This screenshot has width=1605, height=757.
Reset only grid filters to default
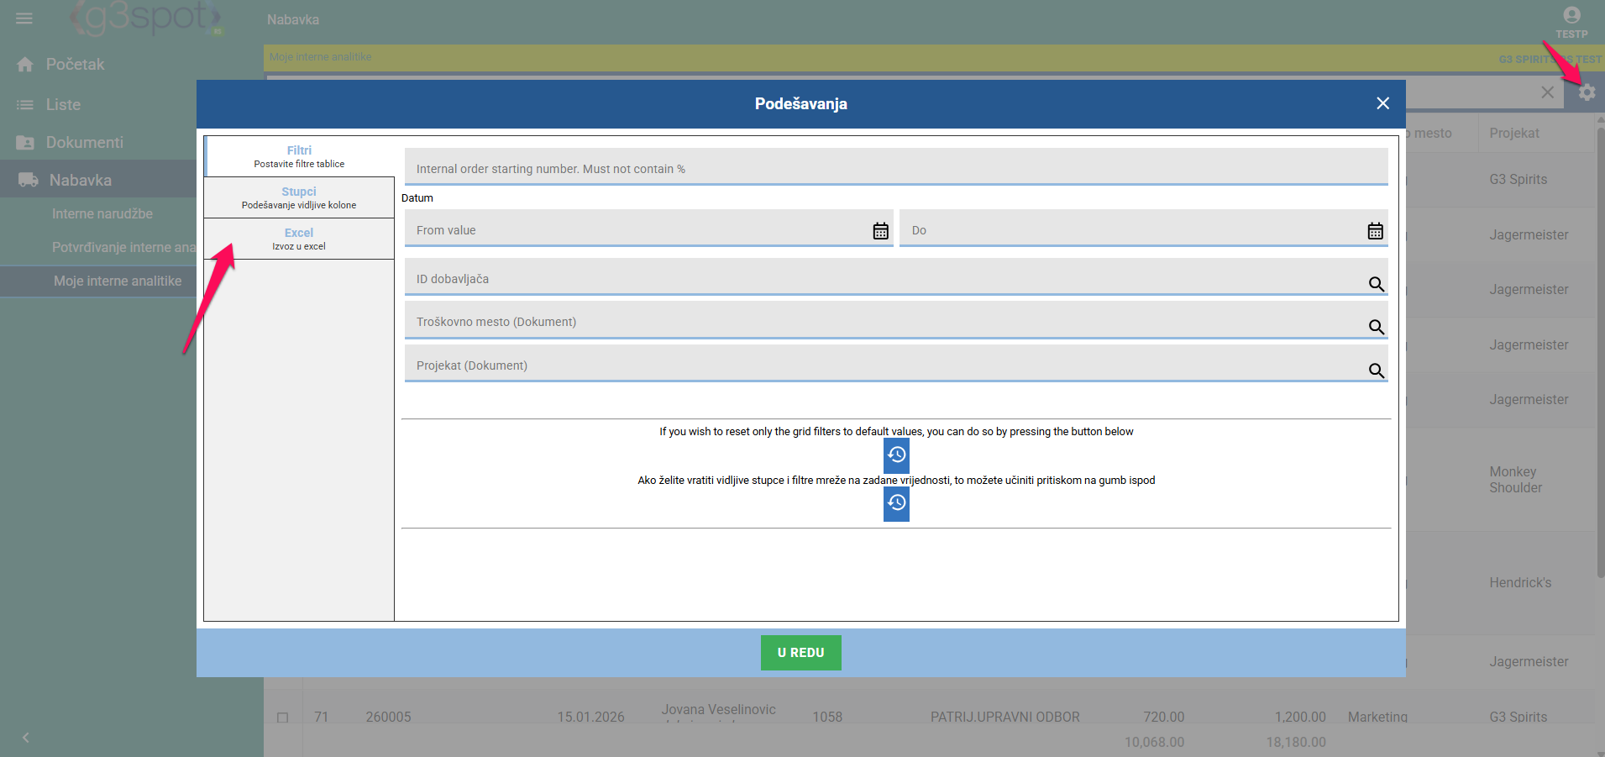tap(896, 455)
